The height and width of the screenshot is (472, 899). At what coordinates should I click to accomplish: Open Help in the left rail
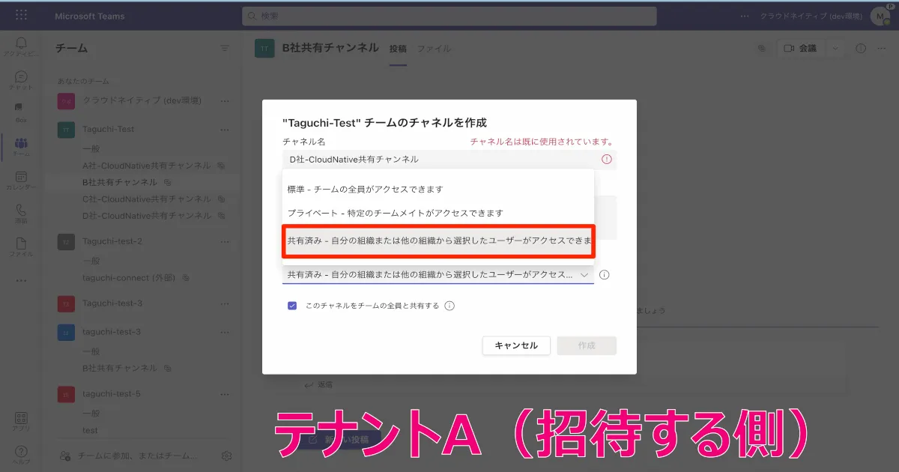[x=21, y=455]
